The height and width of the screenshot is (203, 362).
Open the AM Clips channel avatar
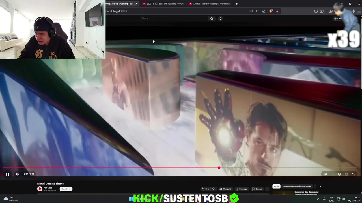(40, 189)
